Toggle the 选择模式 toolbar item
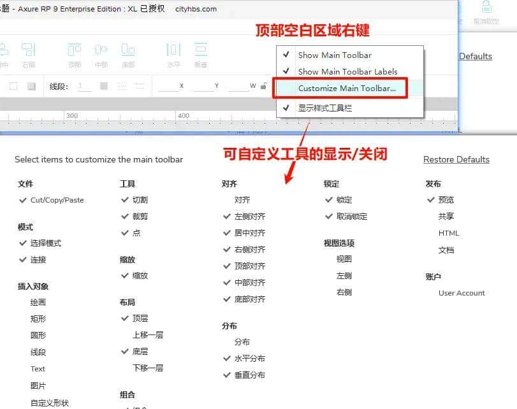 pyautogui.click(x=45, y=243)
